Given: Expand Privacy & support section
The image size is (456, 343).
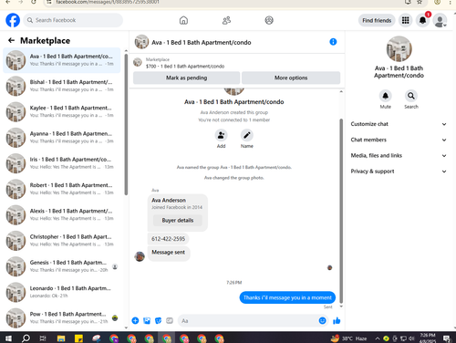Looking at the screenshot, I should pos(399,171).
